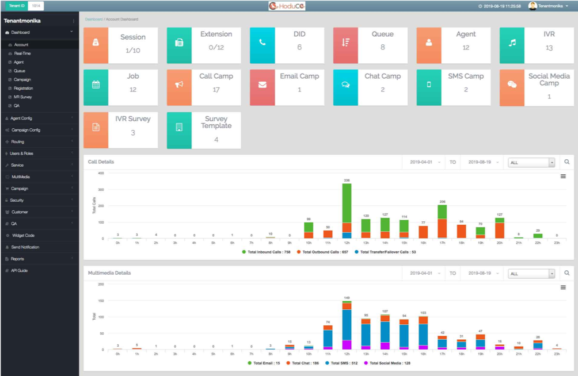
Task: Search Call Details with magnifier icon
Action: [x=566, y=162]
